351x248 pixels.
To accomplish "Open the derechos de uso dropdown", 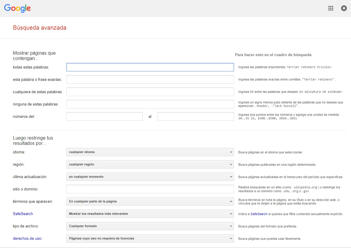I will pyautogui.click(x=150, y=239).
